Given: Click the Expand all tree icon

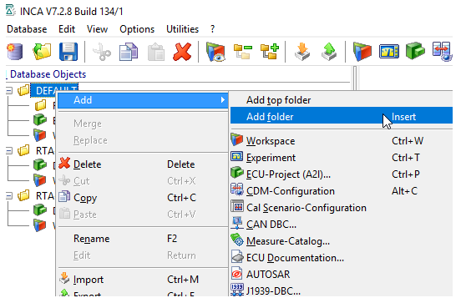Looking at the screenshot, I should tap(270, 52).
